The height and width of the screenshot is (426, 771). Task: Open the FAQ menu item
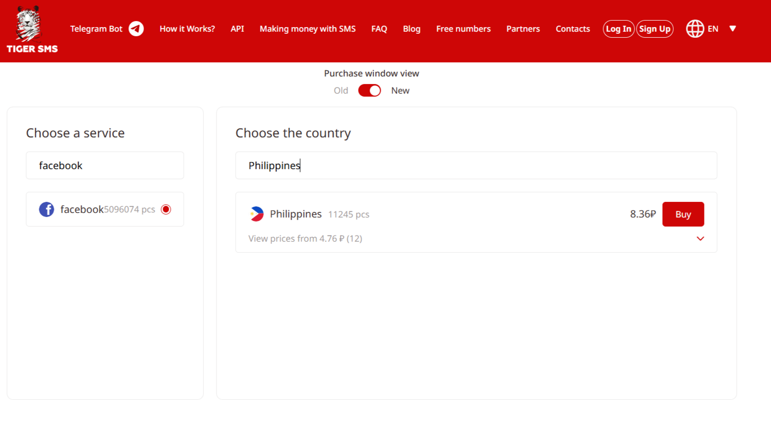(379, 29)
